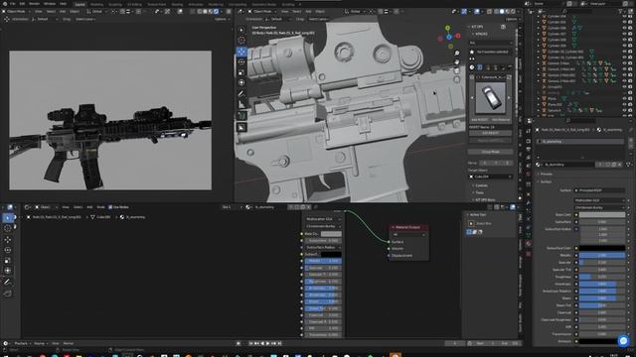The width and height of the screenshot is (636, 357).
Task: Click the zoom magnifier icon in the viewport
Action: point(457,53)
